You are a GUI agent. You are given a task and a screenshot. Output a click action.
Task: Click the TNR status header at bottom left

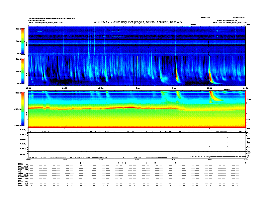(19, 180)
